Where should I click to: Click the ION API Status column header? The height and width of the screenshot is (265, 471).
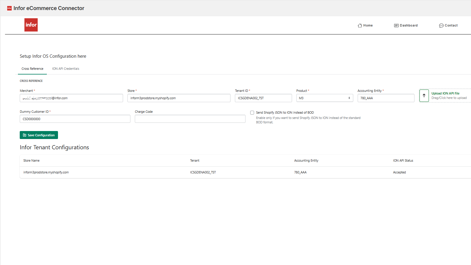403,160
